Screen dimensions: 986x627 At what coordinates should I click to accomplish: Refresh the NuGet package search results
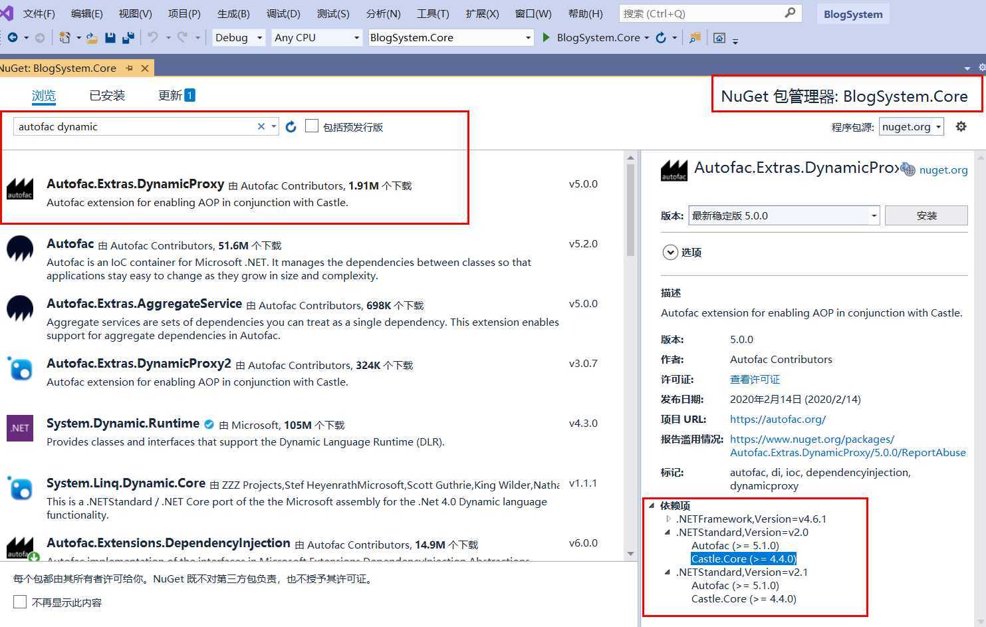291,126
